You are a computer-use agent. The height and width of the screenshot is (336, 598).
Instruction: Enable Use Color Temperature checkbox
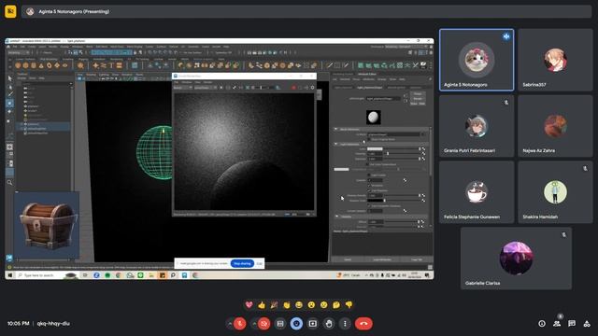(368, 164)
